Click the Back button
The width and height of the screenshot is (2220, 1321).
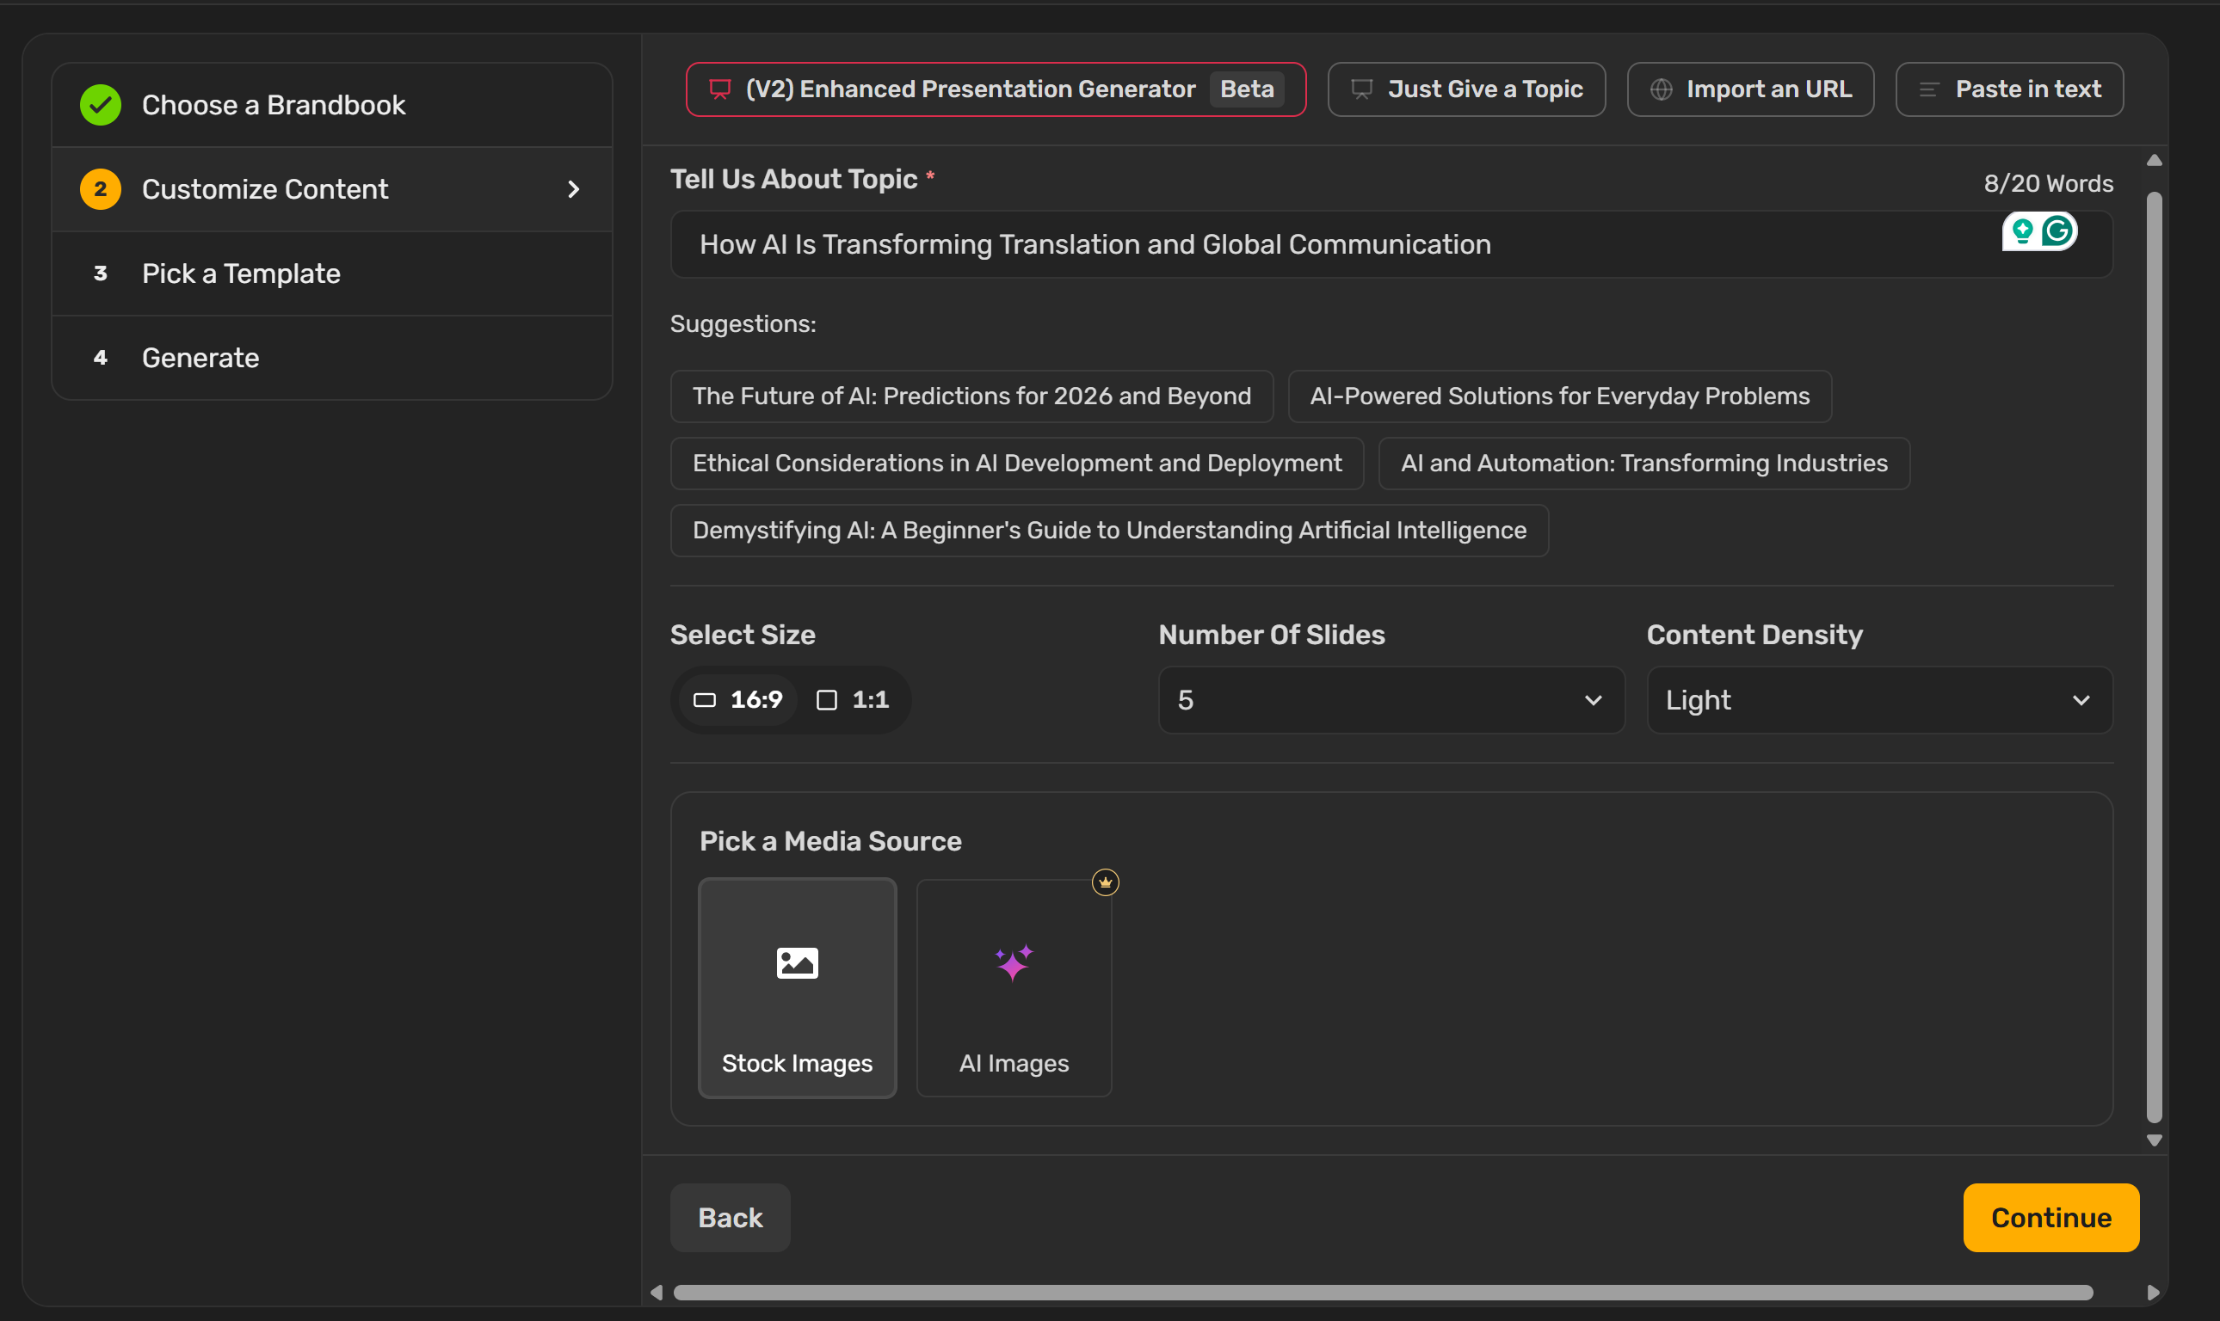pos(731,1218)
